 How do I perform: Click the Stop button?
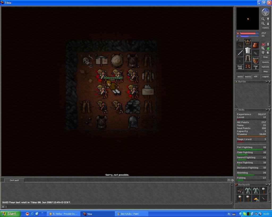click(265, 57)
